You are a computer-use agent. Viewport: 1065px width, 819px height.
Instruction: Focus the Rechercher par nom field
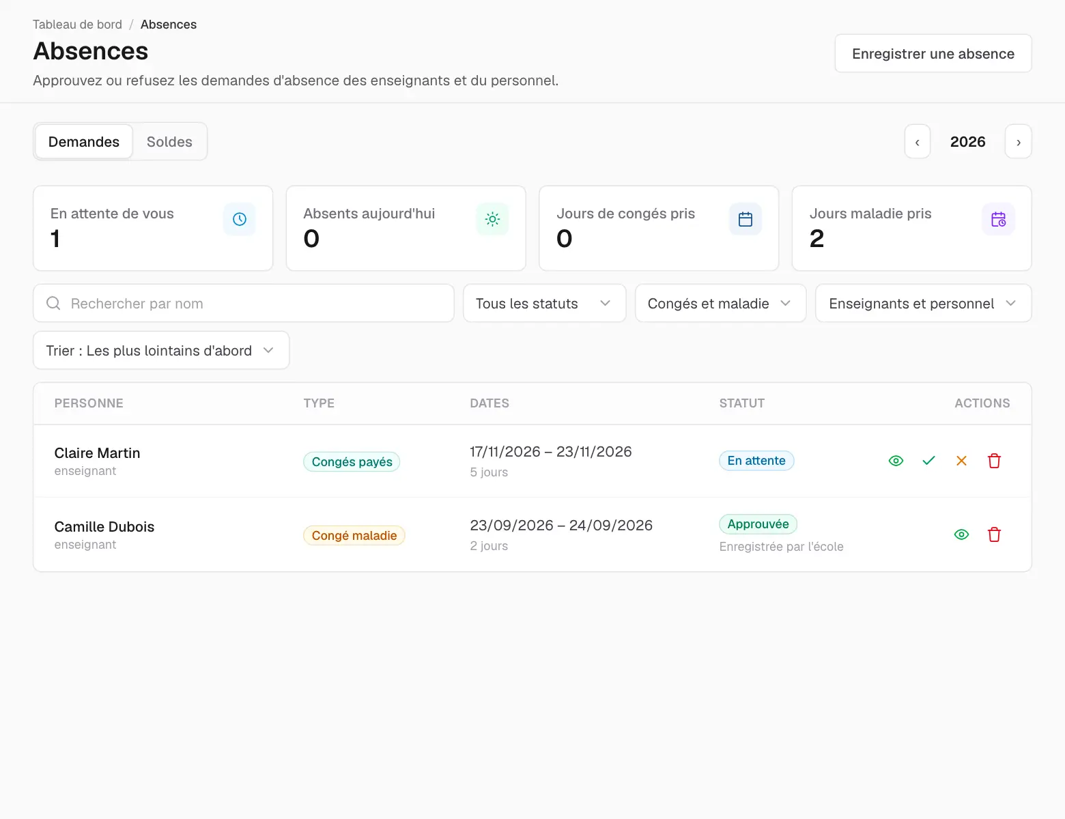pyautogui.click(x=244, y=303)
